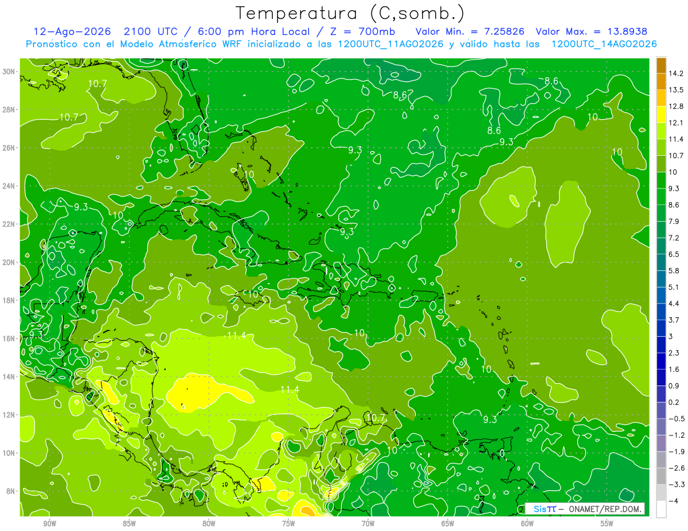Click the '7.2' color scale label
Image resolution: width=688 pixels, height=531 pixels.
click(x=674, y=238)
